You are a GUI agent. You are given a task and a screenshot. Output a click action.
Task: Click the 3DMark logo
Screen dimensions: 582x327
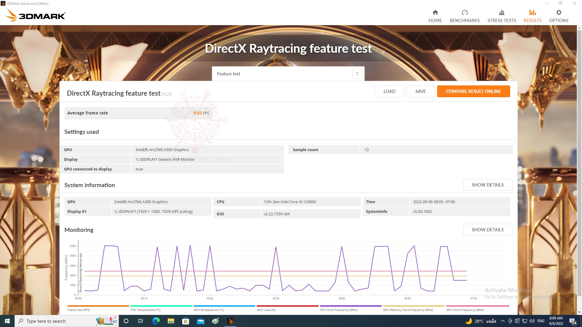point(36,15)
